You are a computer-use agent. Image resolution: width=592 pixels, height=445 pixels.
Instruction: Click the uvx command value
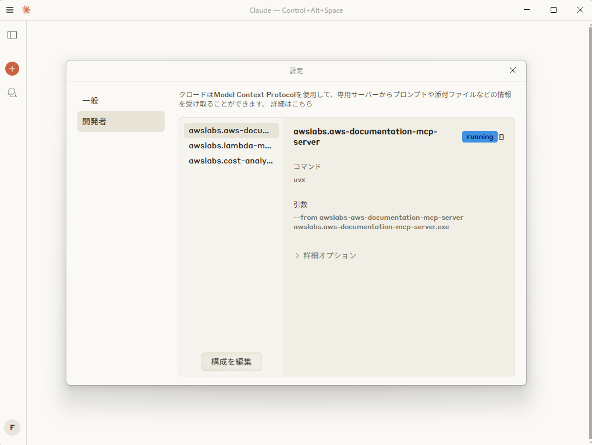point(299,180)
